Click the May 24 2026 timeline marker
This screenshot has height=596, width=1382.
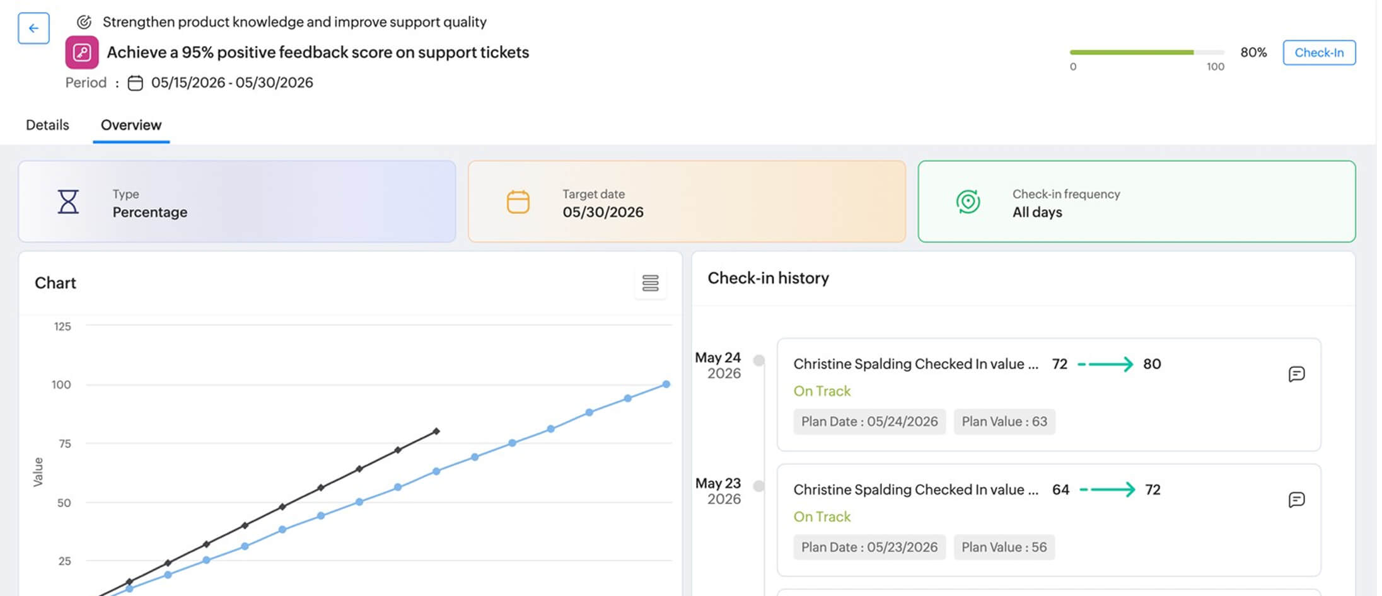click(759, 360)
